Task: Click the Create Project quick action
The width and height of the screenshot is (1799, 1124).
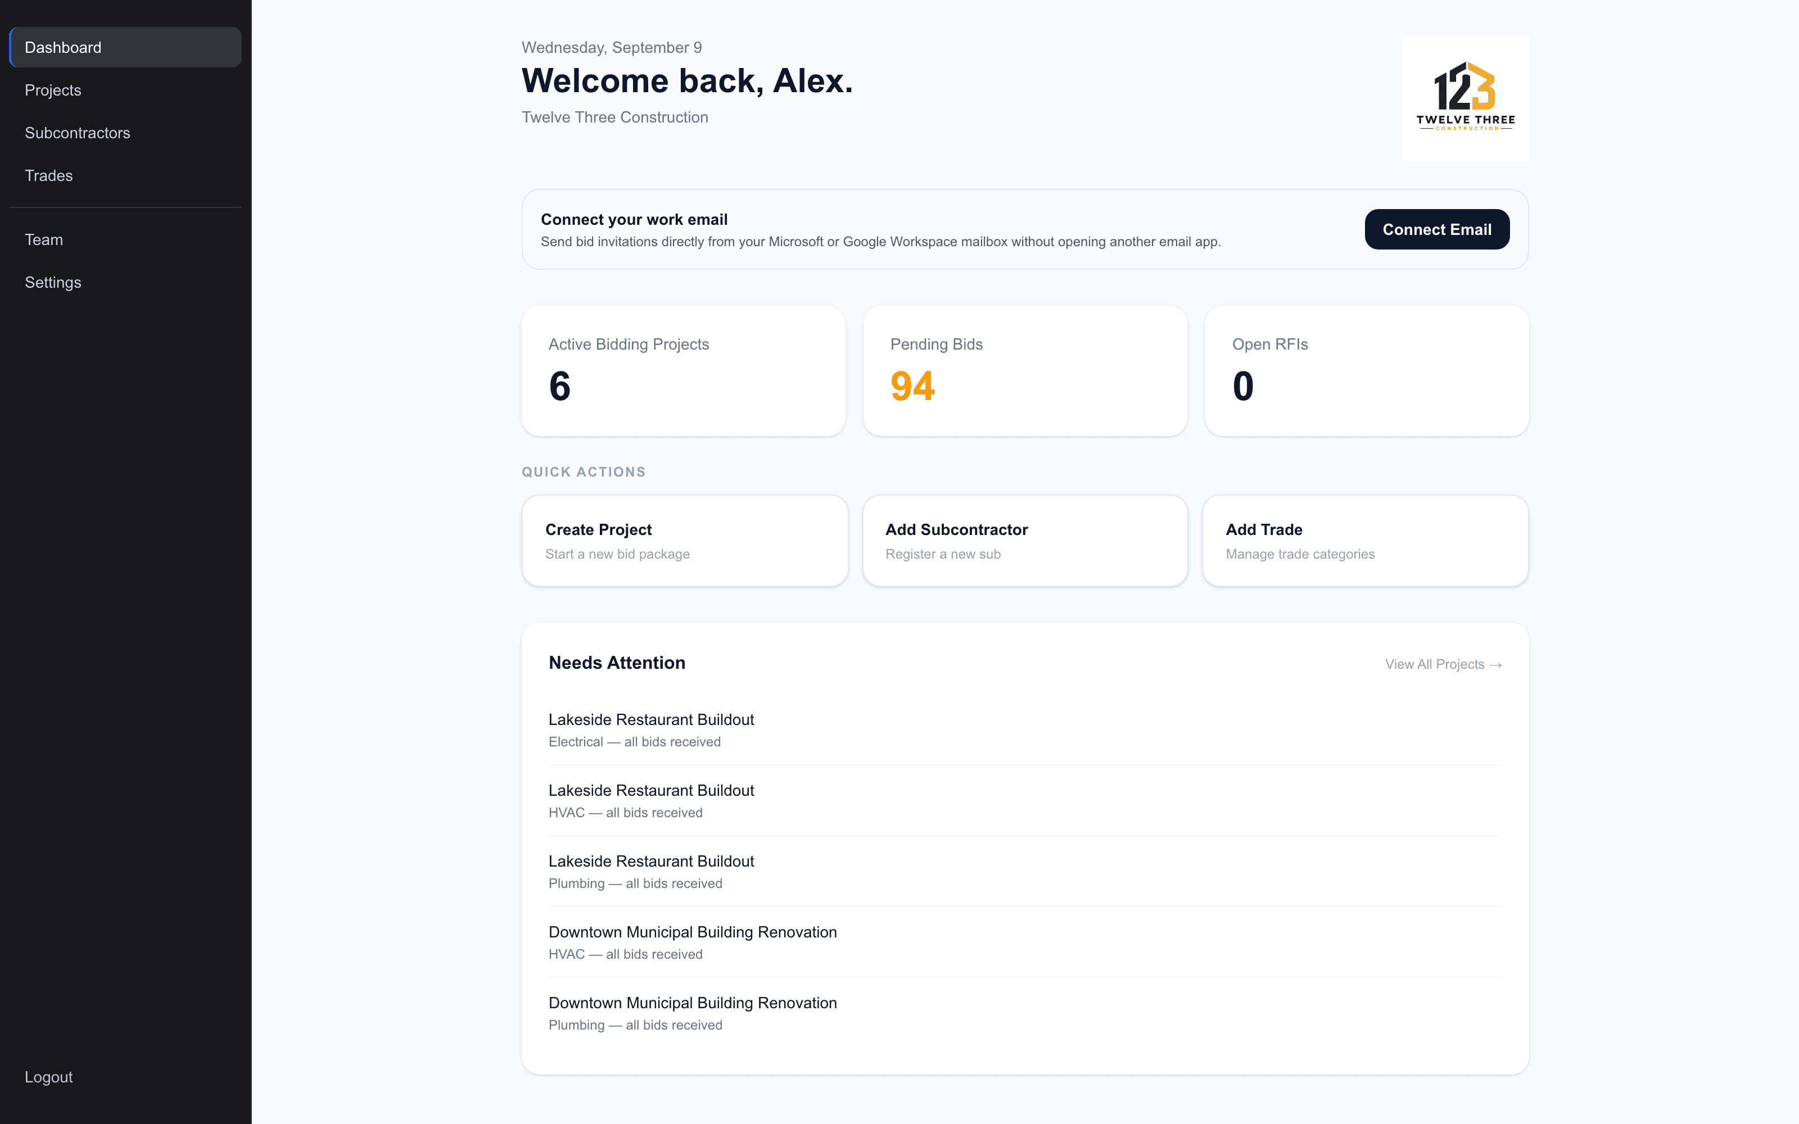Action: pos(685,541)
